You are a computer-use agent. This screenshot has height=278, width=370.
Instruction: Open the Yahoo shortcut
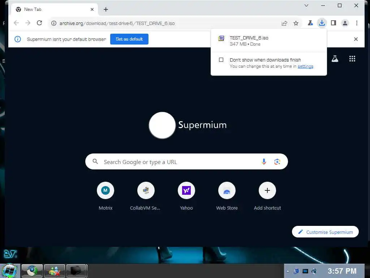(x=186, y=196)
